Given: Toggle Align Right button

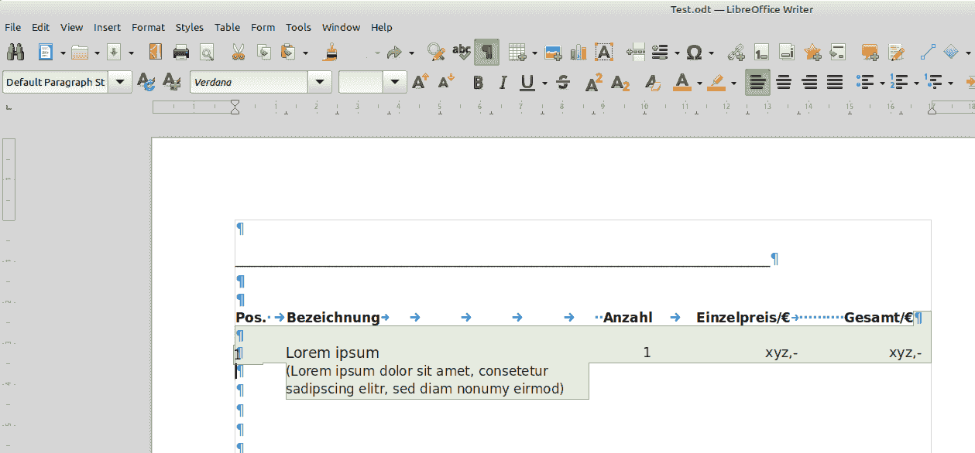Looking at the screenshot, I should pyautogui.click(x=809, y=82).
